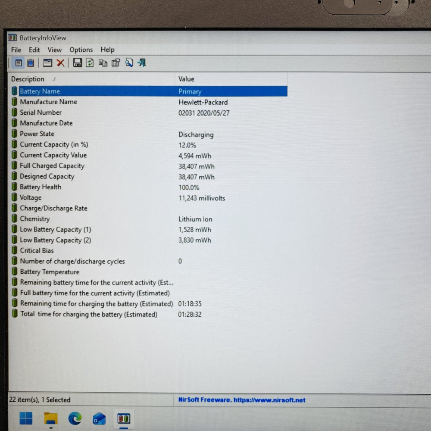Click the Value column header

(x=231, y=79)
